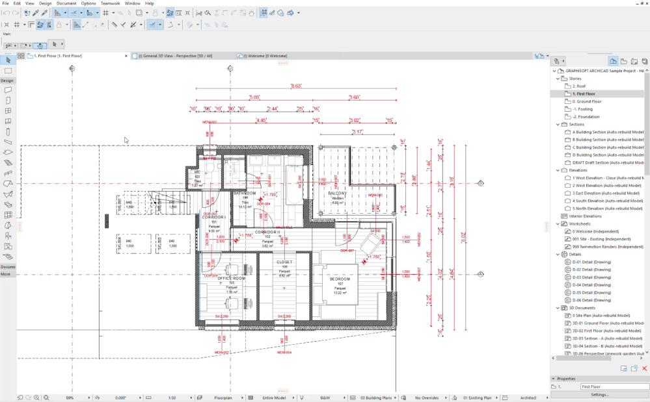Select the Wall tool
The height and width of the screenshot is (402, 650).
[8, 90]
